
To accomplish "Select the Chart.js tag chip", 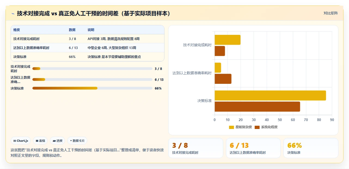I will [x=21, y=141].
